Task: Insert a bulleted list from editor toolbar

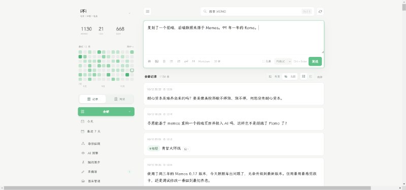Action: tap(171, 61)
